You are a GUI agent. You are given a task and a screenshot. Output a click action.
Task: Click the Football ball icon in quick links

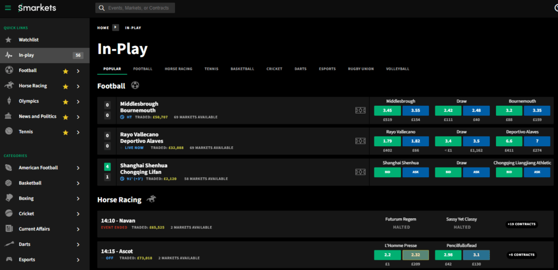pyautogui.click(x=9, y=70)
